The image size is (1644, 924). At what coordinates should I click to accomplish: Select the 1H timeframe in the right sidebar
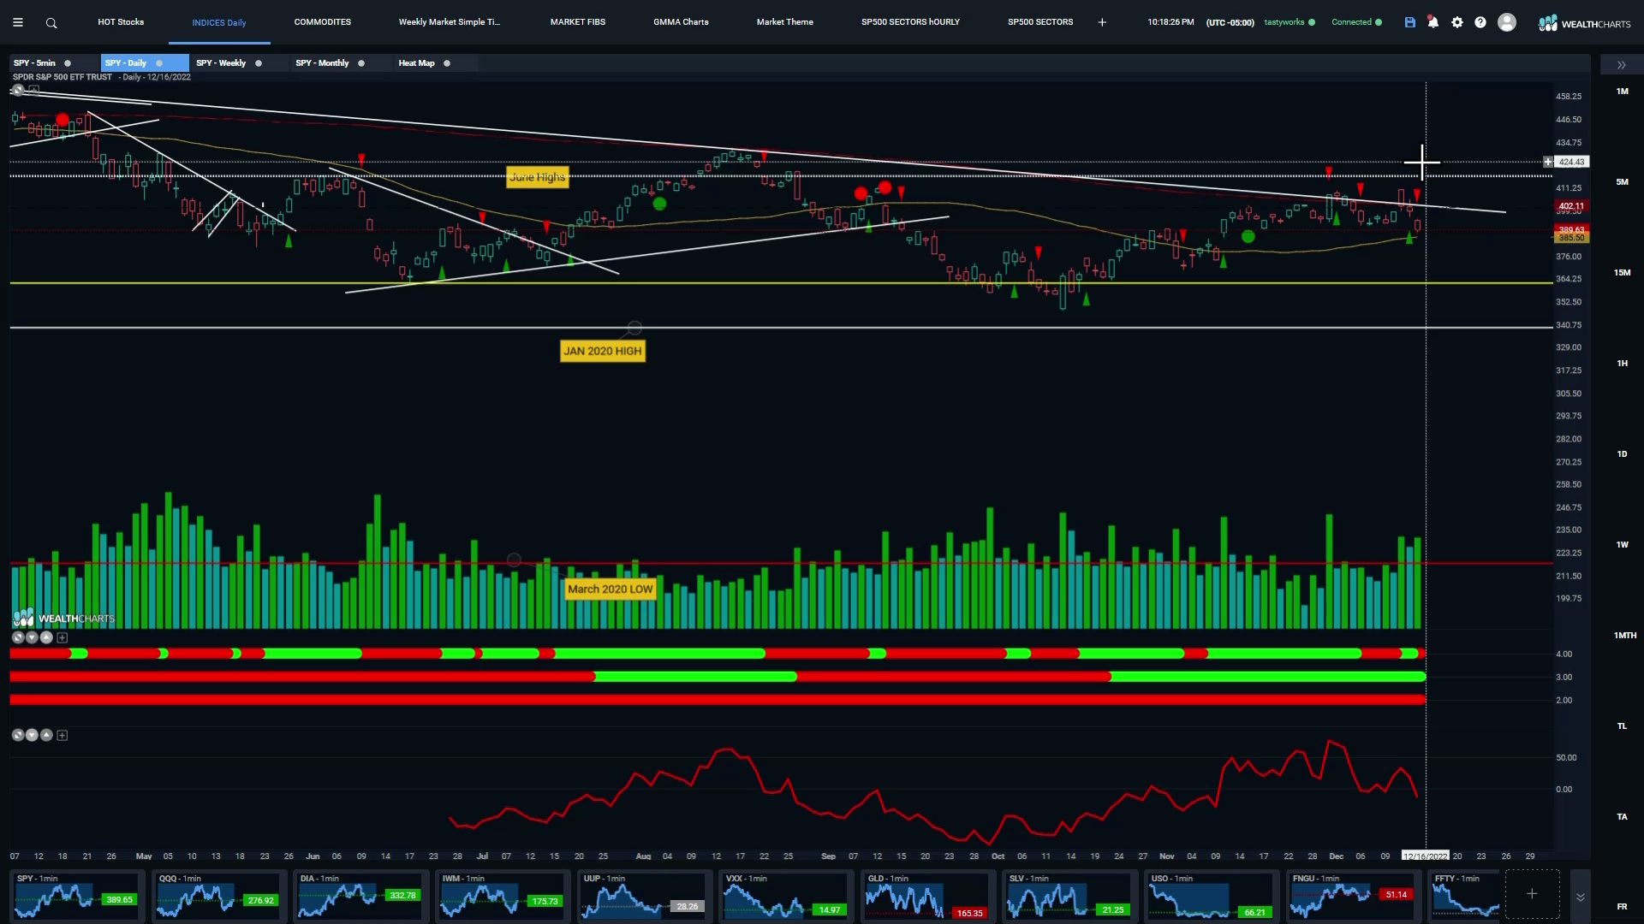click(1622, 364)
